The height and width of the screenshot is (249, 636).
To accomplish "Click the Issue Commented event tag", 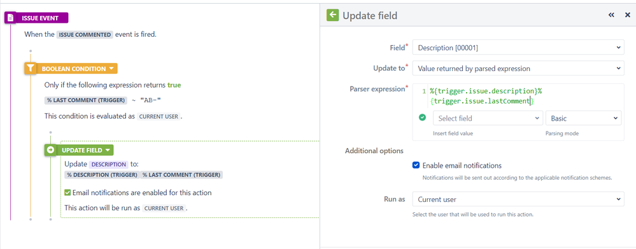I will coord(85,34).
